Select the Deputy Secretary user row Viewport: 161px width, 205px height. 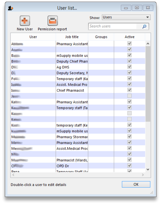click(x=78, y=73)
